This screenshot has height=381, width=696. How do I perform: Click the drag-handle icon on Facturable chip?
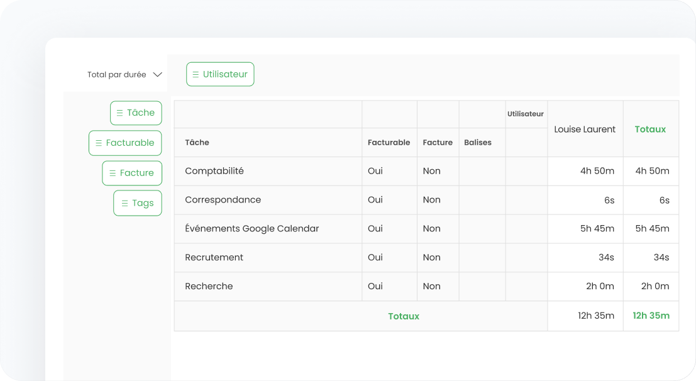coord(99,143)
